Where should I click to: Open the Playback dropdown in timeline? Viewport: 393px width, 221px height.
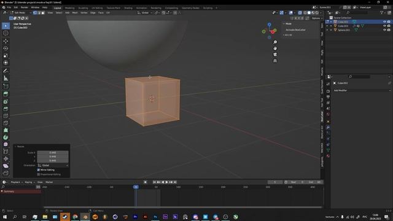click(x=17, y=182)
